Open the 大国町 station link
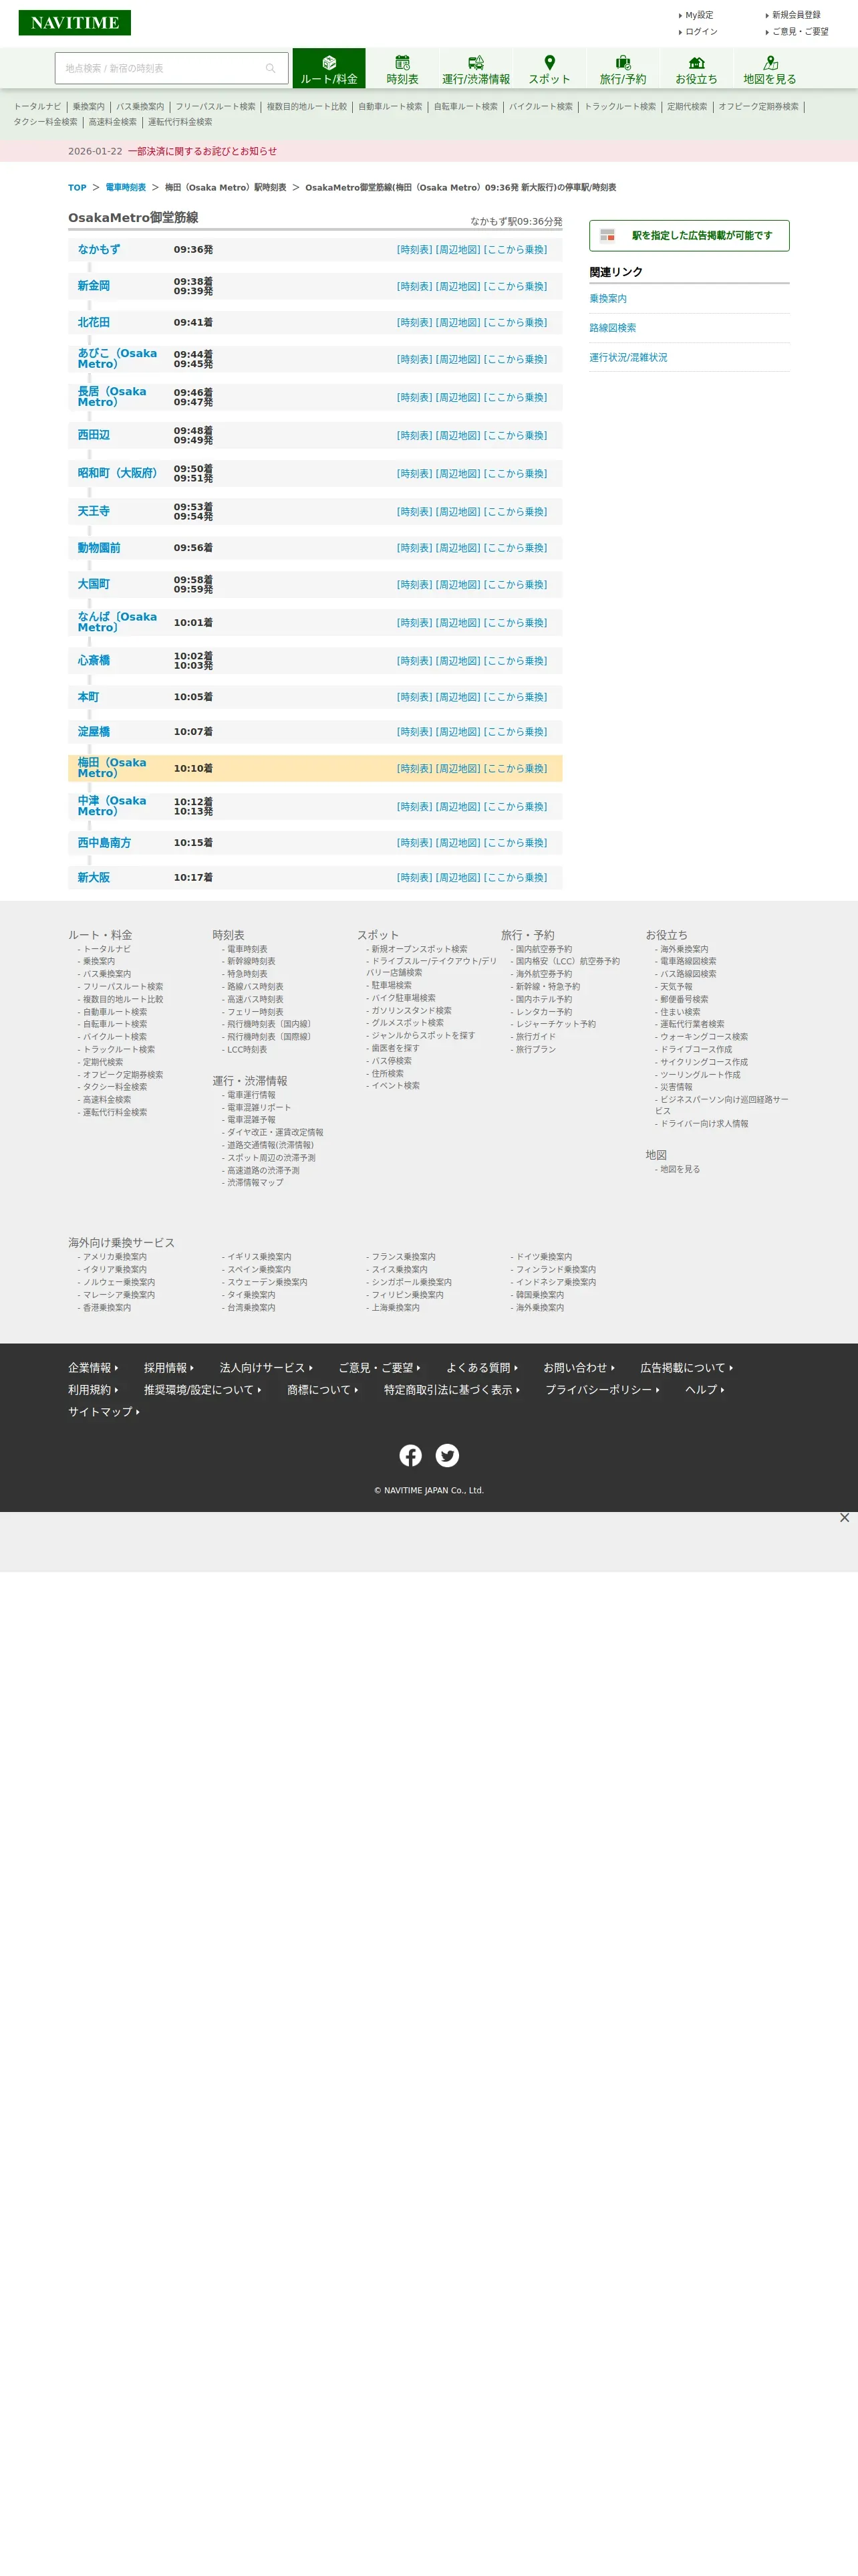858x2576 pixels. click(x=94, y=584)
